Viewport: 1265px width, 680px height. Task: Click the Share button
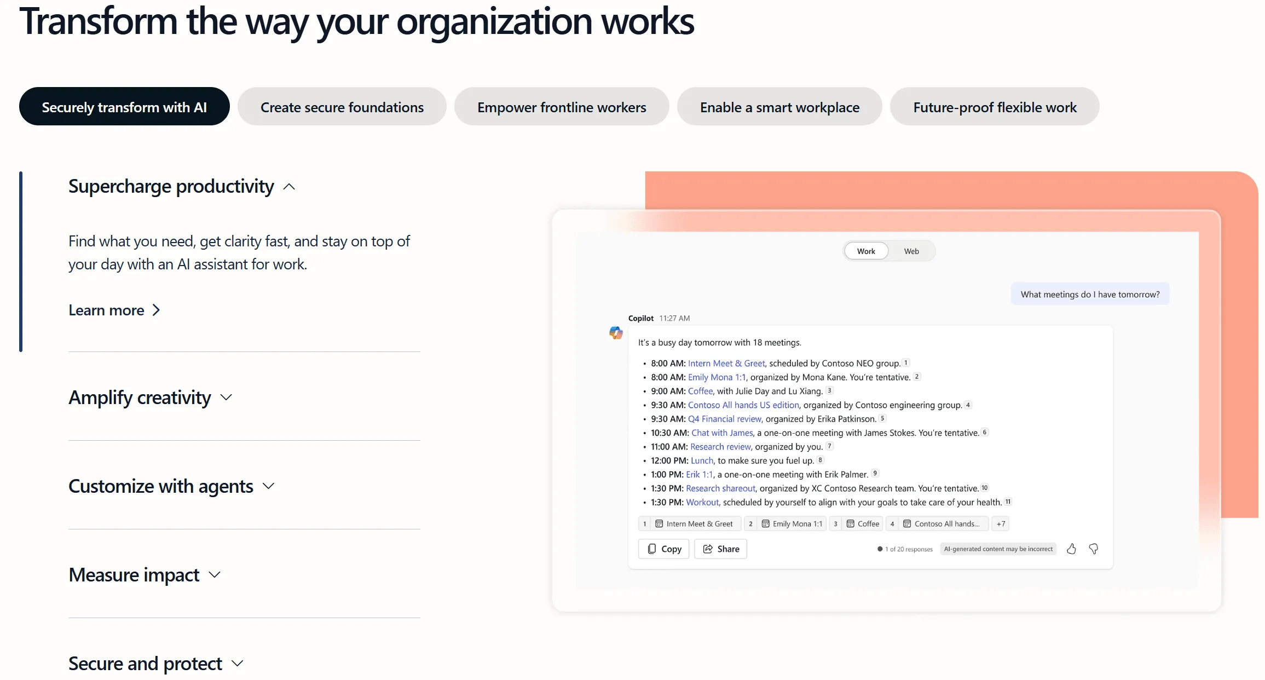pos(721,549)
